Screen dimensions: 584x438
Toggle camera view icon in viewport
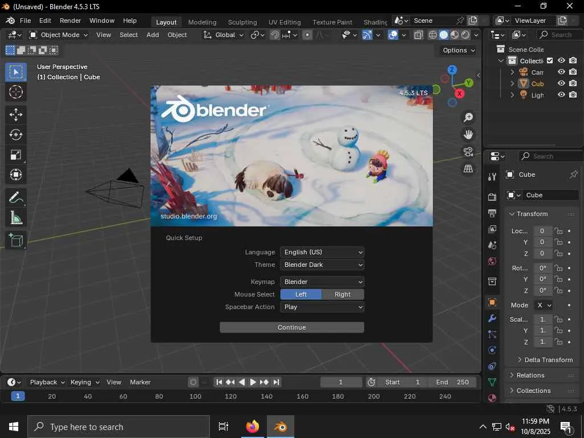point(468,152)
